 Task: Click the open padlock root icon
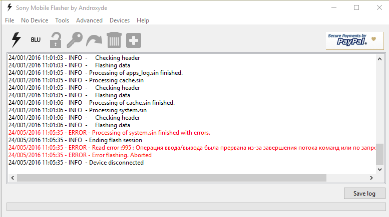56,40
